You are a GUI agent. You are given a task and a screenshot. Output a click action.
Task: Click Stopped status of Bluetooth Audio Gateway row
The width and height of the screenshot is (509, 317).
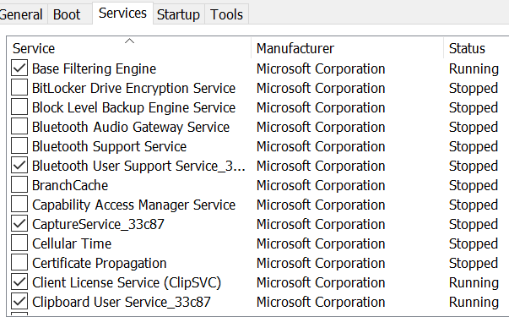(474, 128)
